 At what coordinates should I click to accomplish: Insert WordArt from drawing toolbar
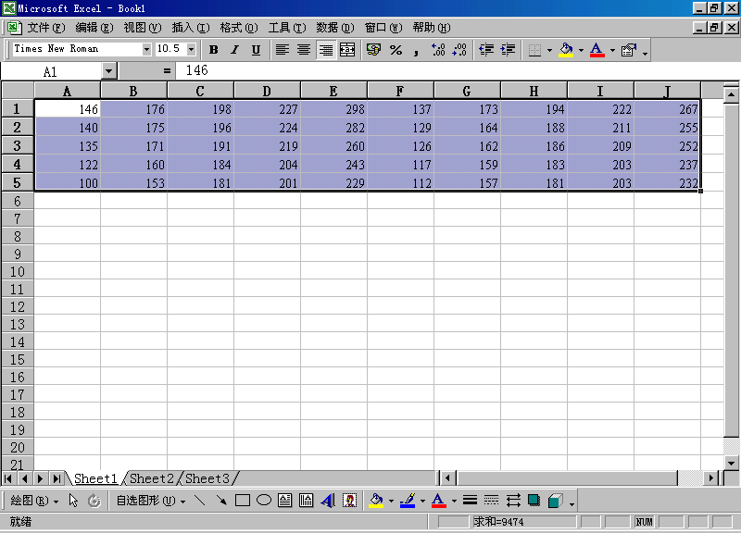pos(328,501)
